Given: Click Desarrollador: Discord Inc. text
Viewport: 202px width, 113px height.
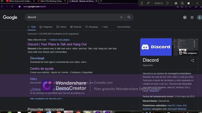Looking at the screenshot, I should [x=156, y=101].
